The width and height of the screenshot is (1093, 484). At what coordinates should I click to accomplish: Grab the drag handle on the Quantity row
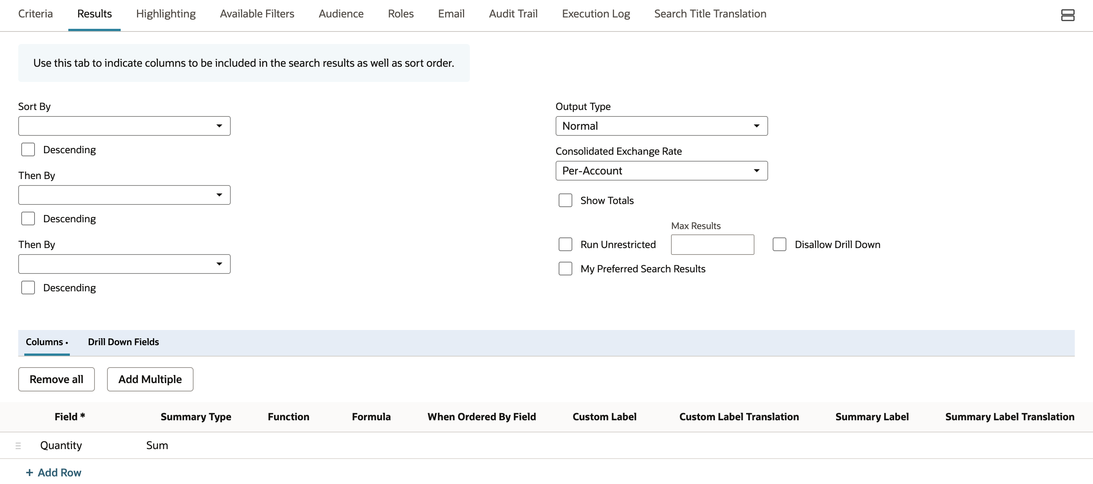pyautogui.click(x=18, y=445)
